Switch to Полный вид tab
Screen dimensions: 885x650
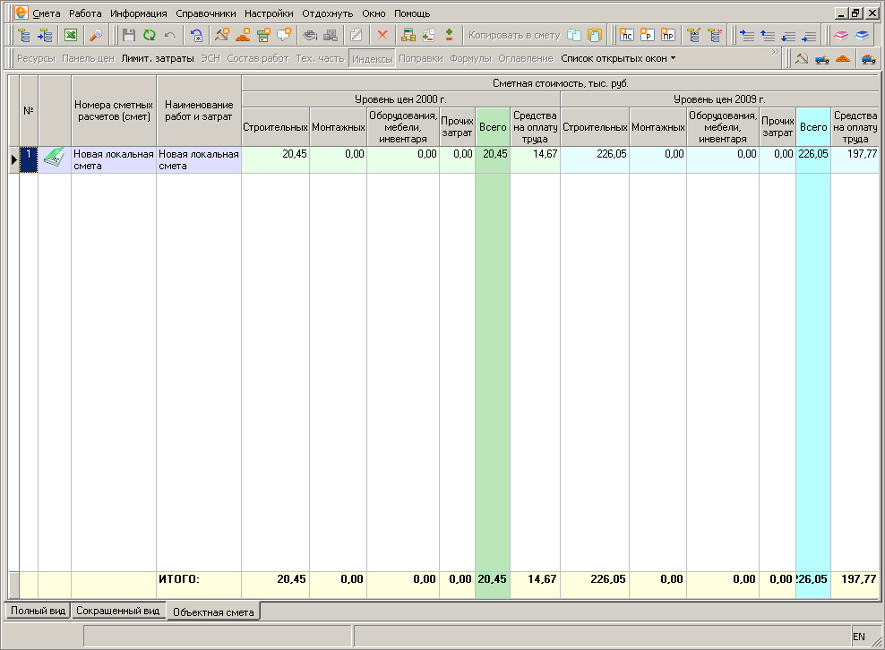tap(38, 611)
